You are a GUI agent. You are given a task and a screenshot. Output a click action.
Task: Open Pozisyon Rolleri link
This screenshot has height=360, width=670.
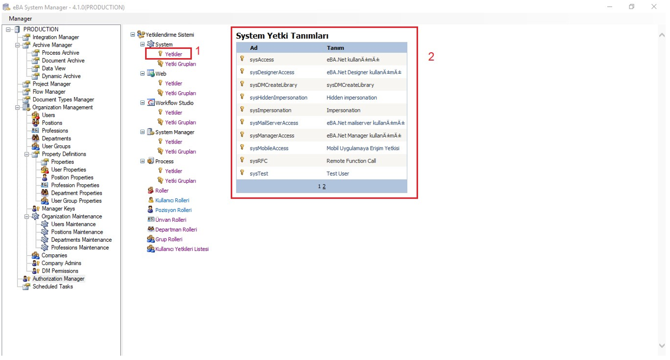click(173, 210)
